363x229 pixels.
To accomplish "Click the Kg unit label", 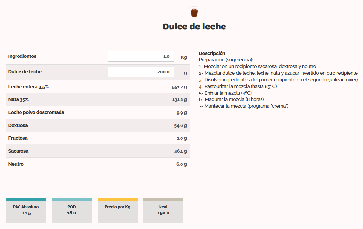I will tap(184, 57).
